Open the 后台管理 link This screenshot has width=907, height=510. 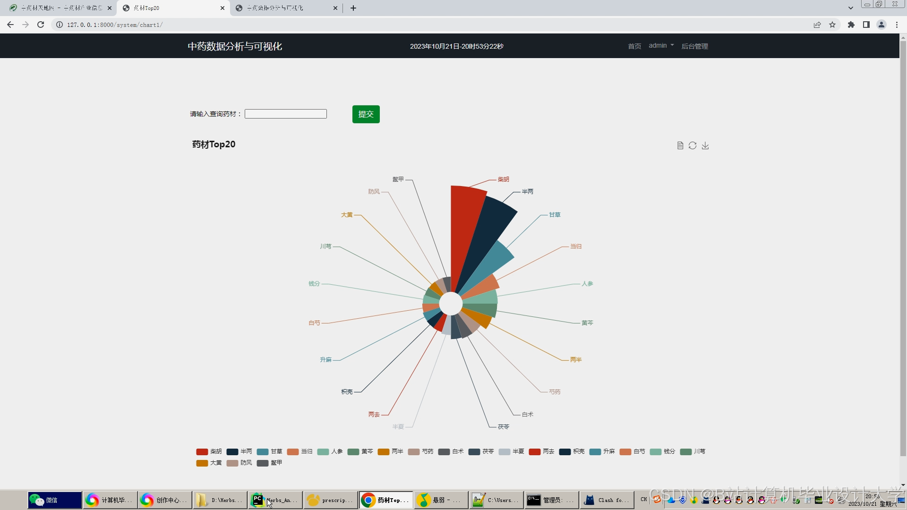694,46
